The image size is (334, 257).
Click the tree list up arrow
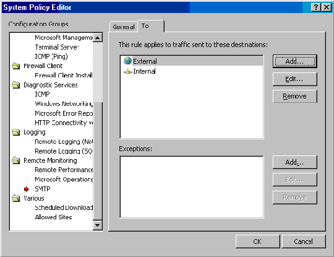point(98,38)
